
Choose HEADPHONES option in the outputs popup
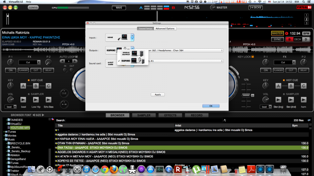click(133, 61)
